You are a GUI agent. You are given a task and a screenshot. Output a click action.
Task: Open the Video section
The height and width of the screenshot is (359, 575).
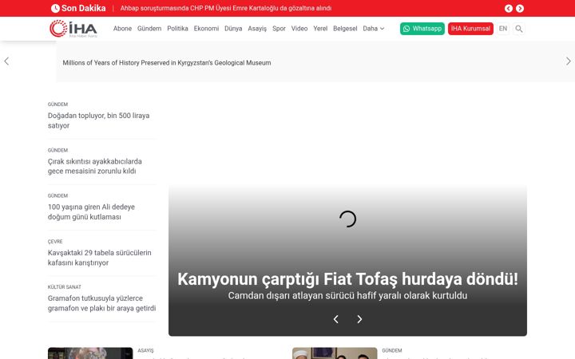[x=299, y=29]
